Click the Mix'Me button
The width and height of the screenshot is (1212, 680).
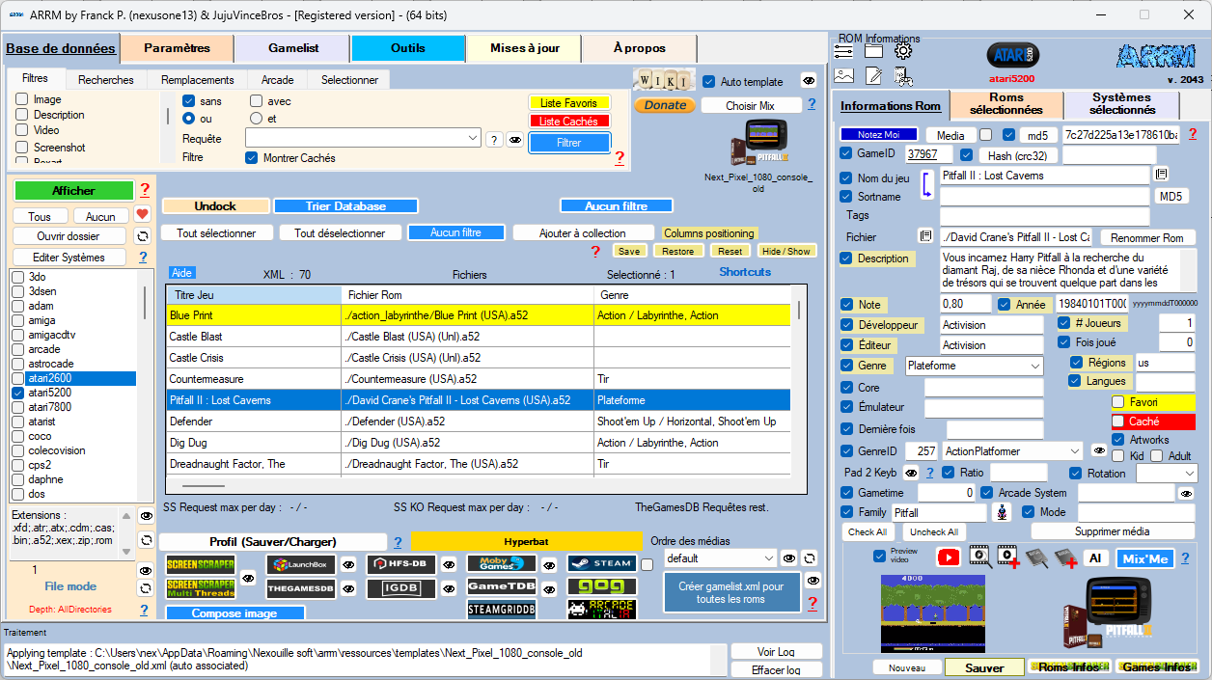click(1144, 558)
